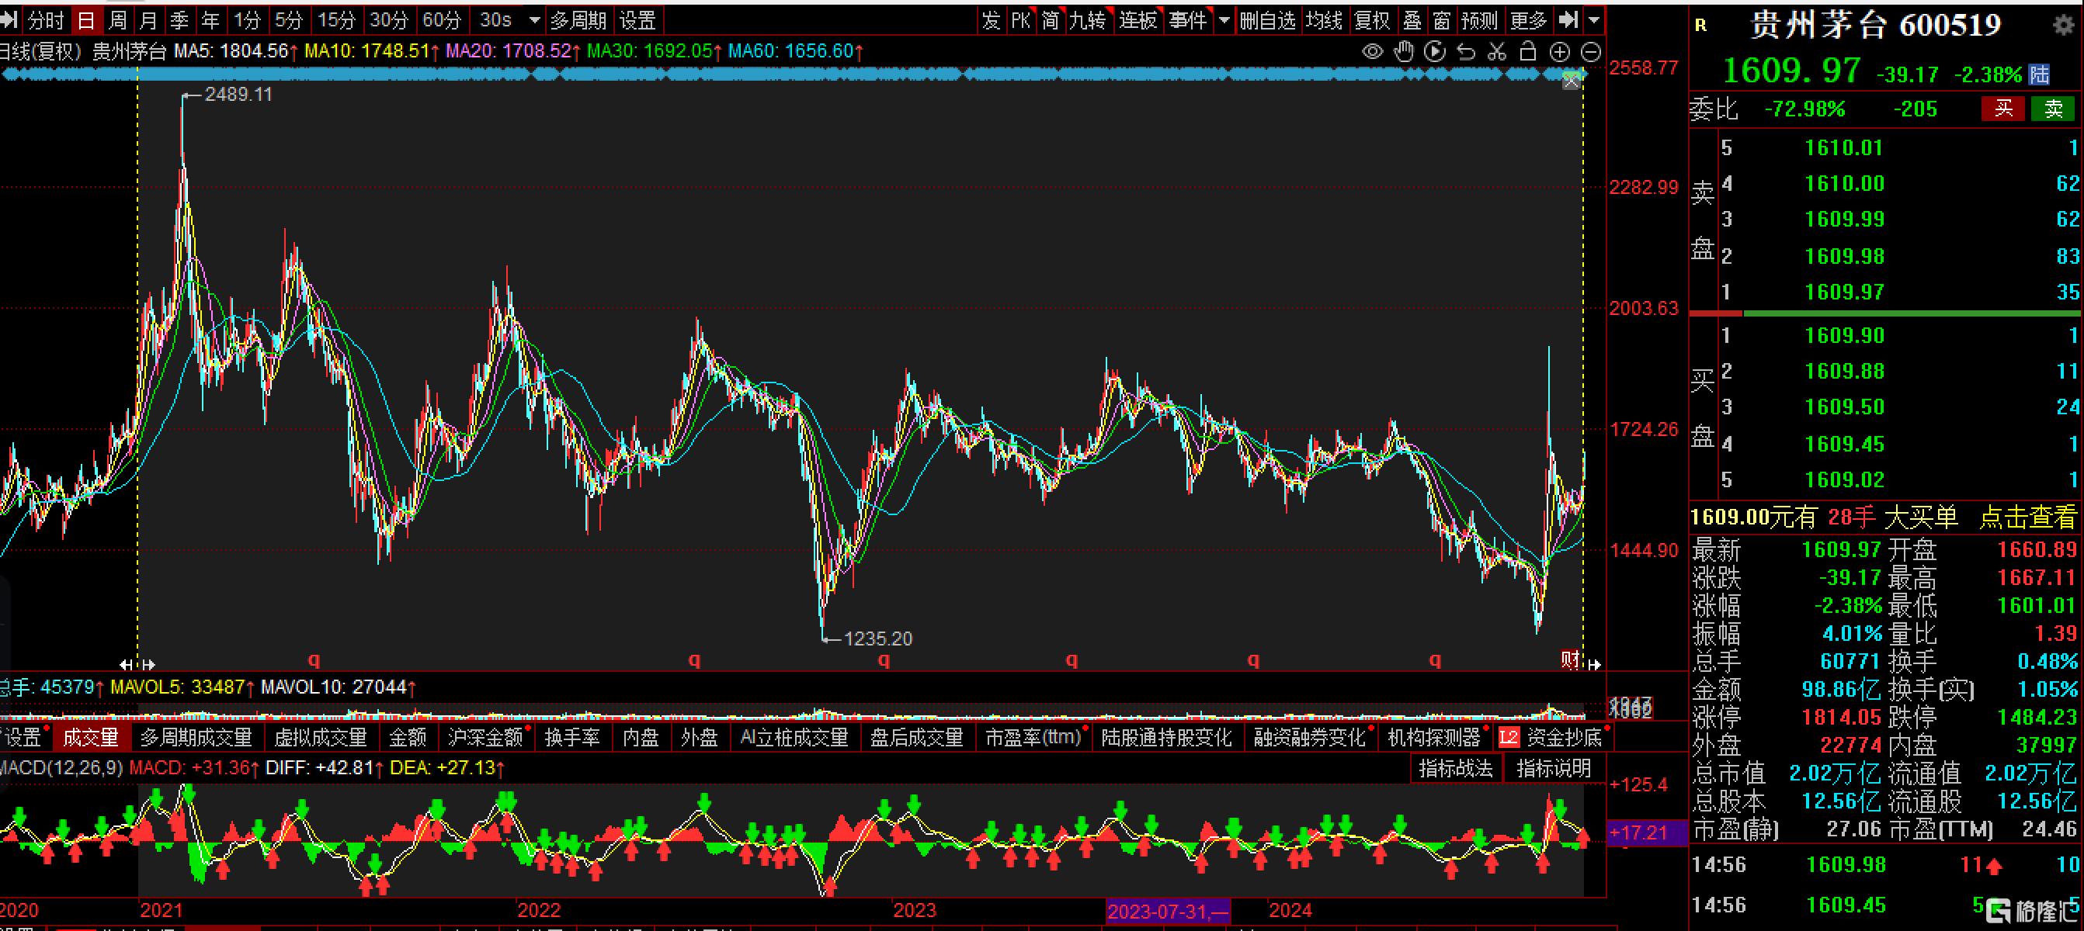Toggle the padlock lock icon
The height and width of the screenshot is (931, 2084).
(x=1527, y=52)
